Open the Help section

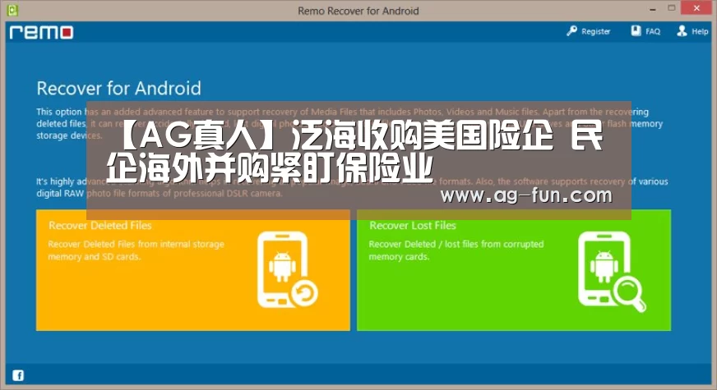(x=700, y=31)
